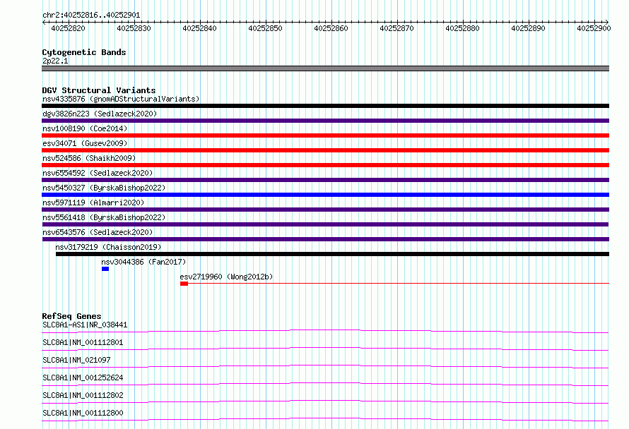Click ruler position 40252890
Viewport: 629px width, 429px height.
tap(529, 28)
